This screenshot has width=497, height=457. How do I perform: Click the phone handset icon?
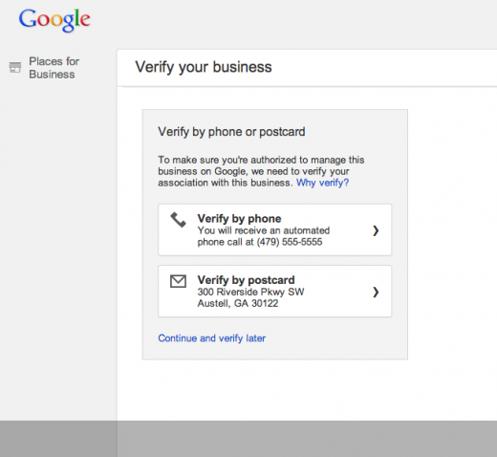178,220
